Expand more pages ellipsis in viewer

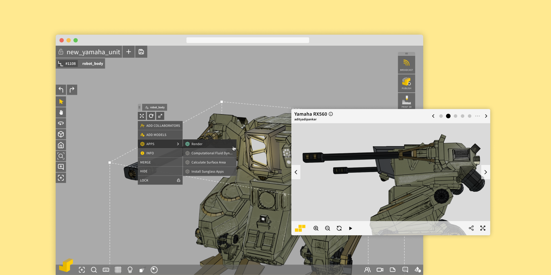[477, 116]
